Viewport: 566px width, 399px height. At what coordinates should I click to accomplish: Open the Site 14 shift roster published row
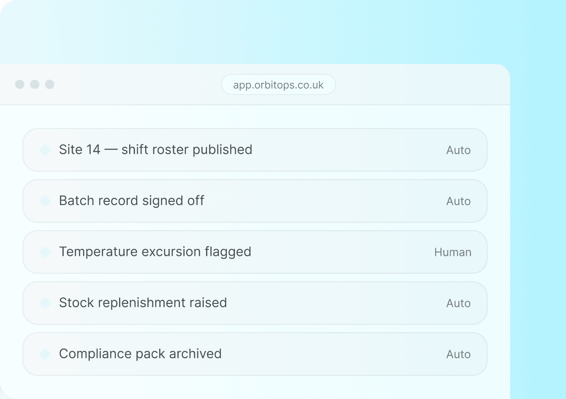[x=255, y=150]
